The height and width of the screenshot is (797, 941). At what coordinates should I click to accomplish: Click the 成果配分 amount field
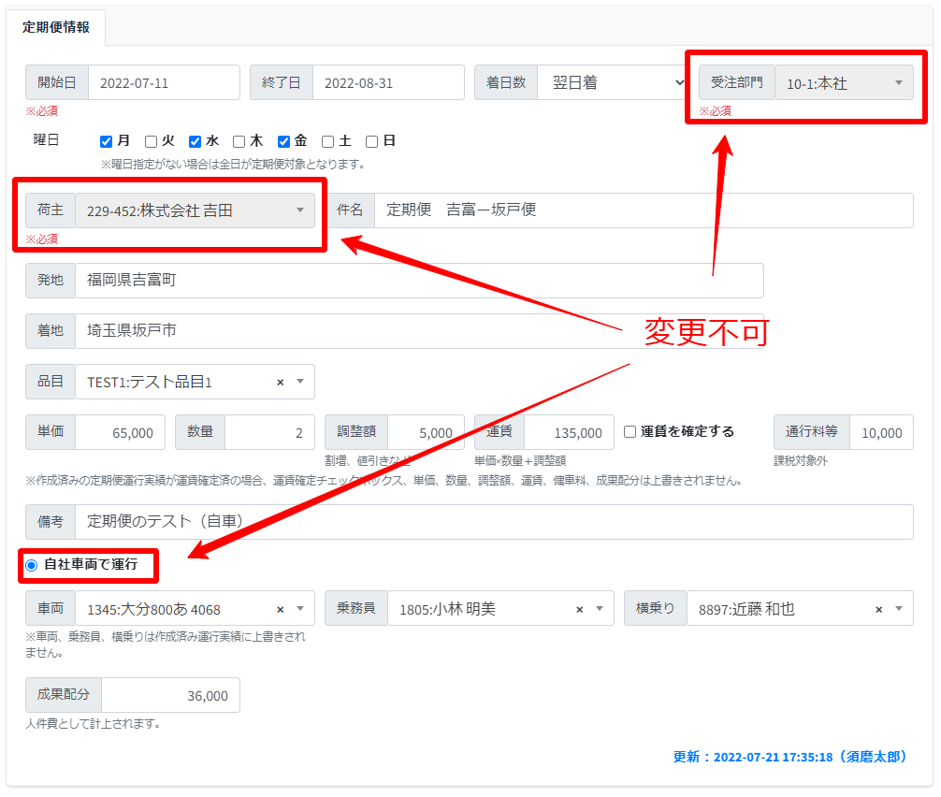(170, 695)
